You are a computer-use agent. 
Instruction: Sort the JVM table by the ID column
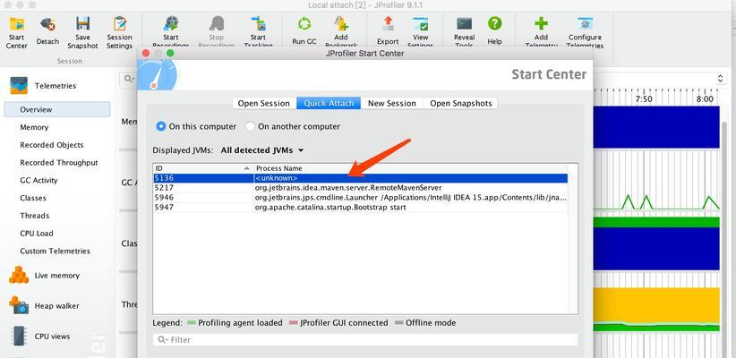202,168
